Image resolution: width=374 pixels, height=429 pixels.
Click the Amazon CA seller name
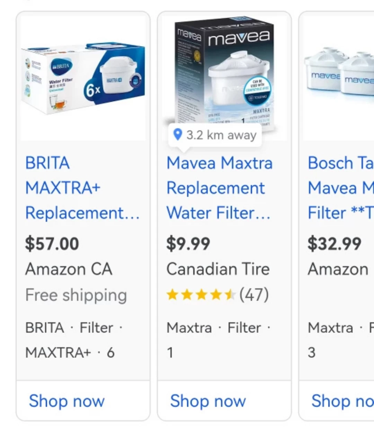click(69, 269)
